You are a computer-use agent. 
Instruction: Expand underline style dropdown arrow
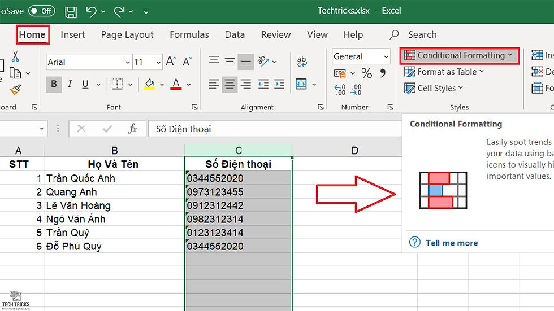[x=98, y=85]
